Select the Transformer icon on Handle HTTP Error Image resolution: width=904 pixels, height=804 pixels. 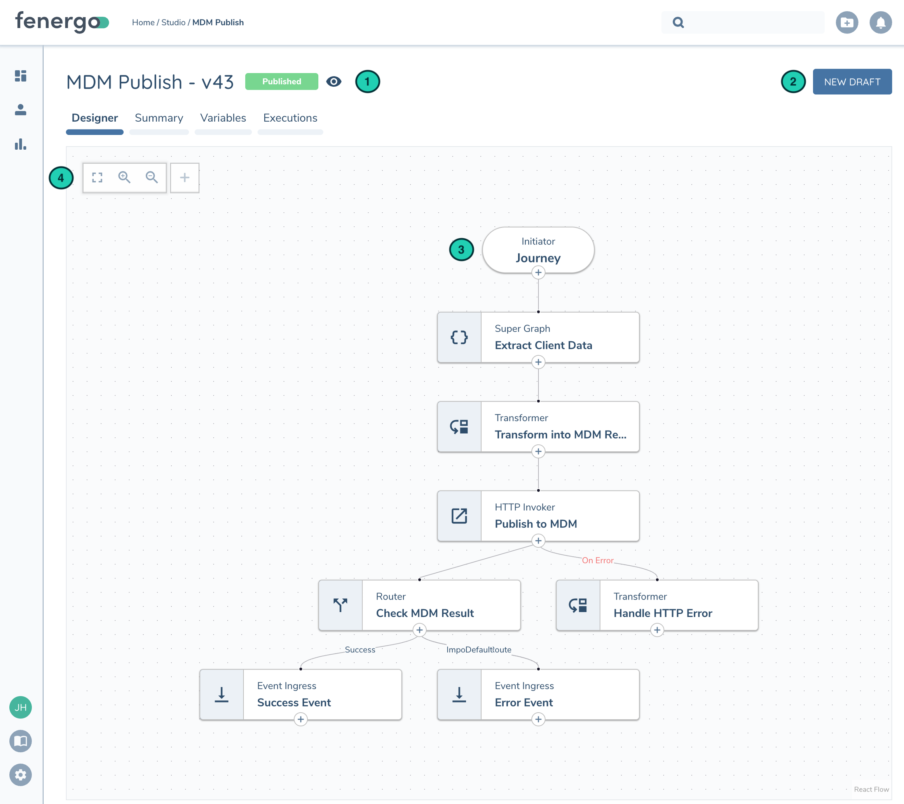click(578, 605)
